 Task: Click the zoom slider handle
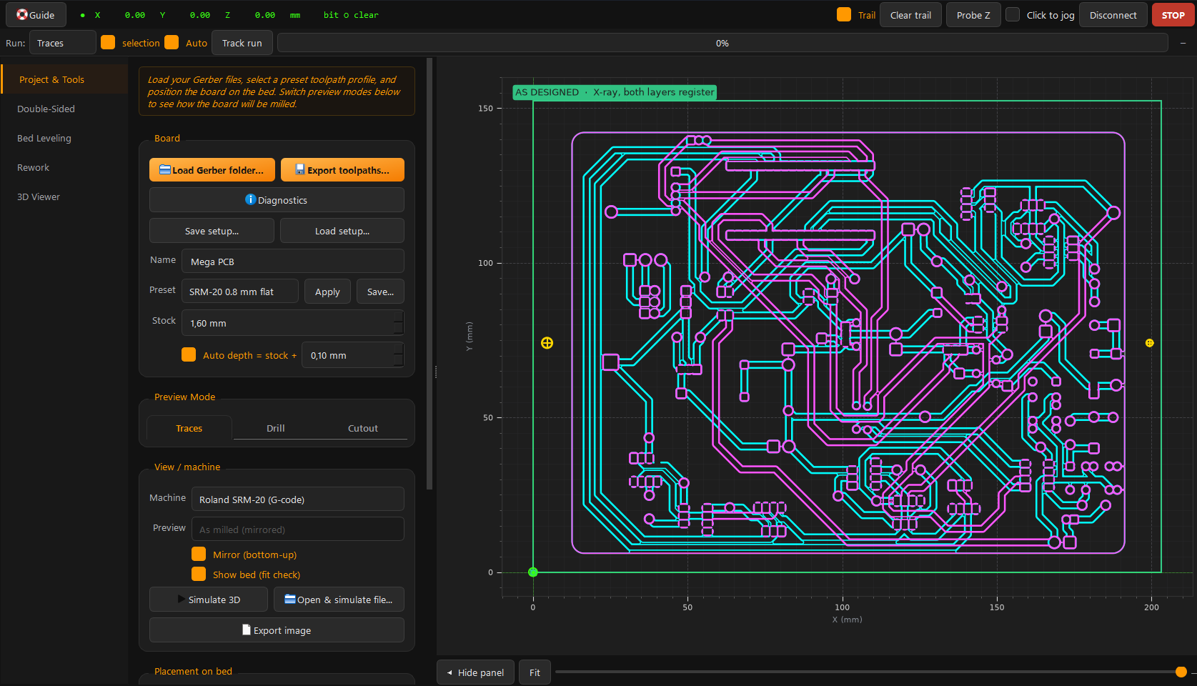pyautogui.click(x=1181, y=672)
